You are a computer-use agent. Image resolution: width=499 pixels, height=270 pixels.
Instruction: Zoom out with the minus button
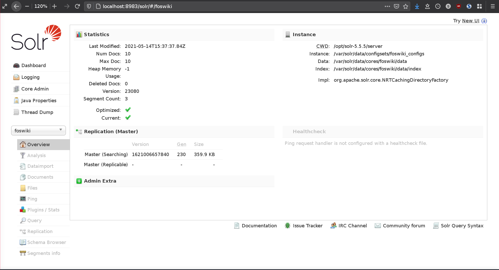point(27,6)
